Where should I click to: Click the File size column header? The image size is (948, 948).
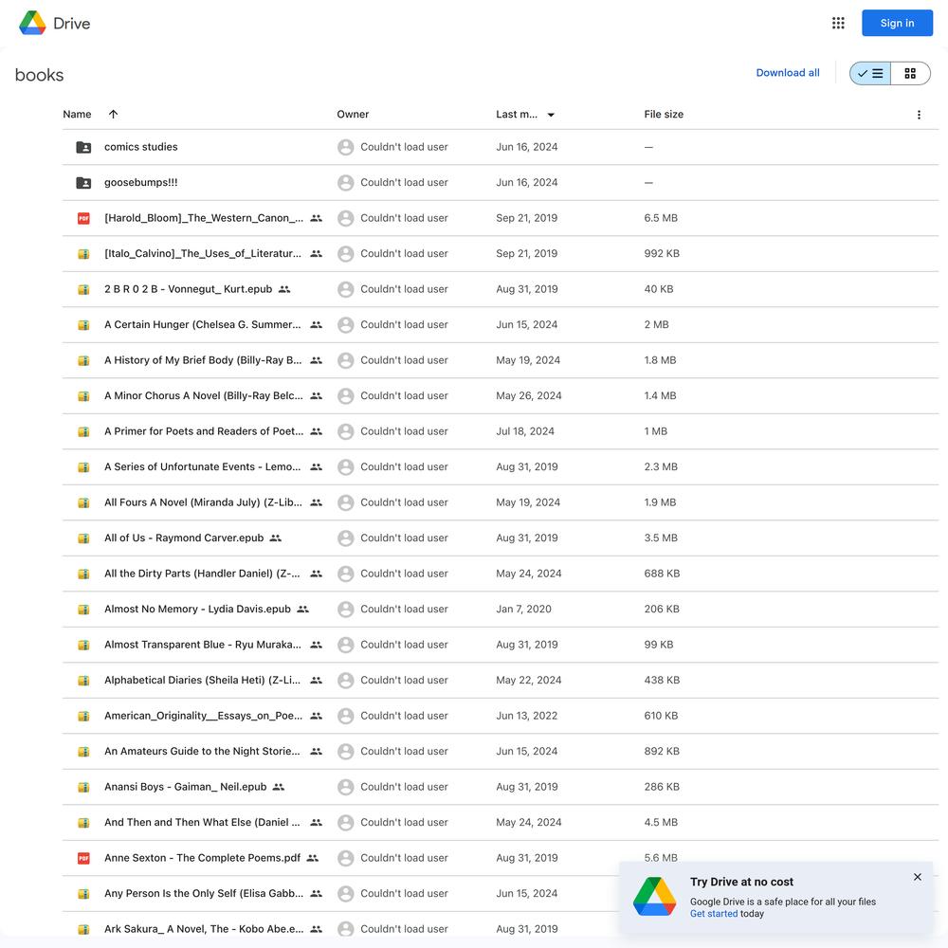664,115
